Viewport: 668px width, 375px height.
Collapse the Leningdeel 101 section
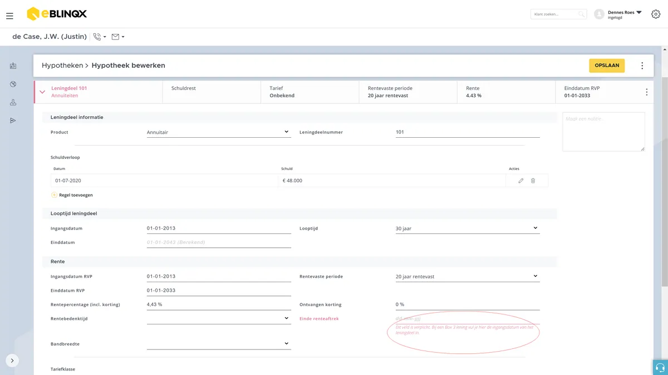(42, 92)
